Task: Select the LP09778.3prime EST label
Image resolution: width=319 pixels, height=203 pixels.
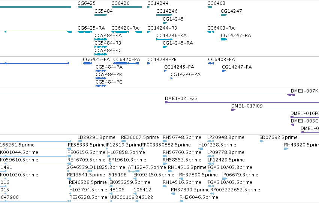Action: pos(226,152)
